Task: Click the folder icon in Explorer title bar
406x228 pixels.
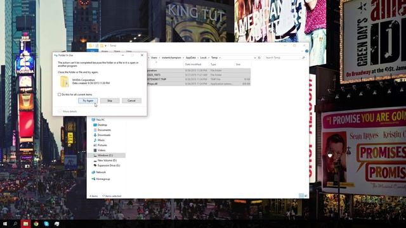Action: tap(90, 46)
